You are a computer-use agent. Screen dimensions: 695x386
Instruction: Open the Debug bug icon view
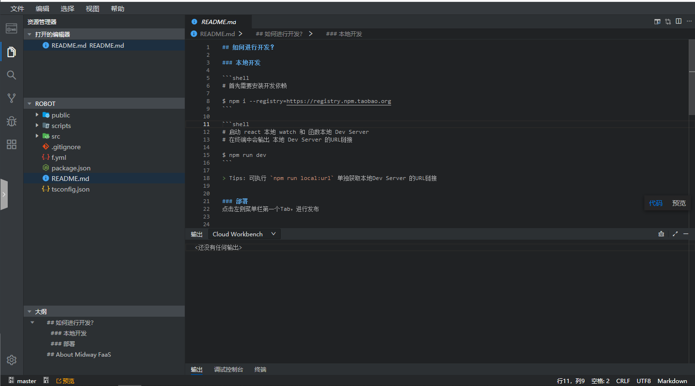click(x=12, y=121)
